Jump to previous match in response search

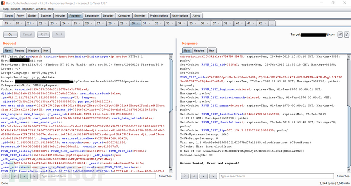194,176
